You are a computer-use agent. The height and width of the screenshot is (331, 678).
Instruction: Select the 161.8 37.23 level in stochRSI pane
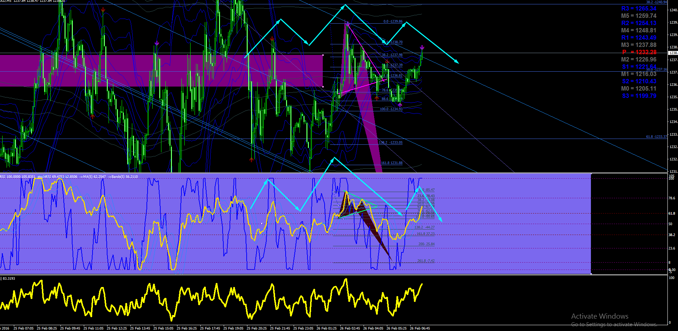pos(426,234)
